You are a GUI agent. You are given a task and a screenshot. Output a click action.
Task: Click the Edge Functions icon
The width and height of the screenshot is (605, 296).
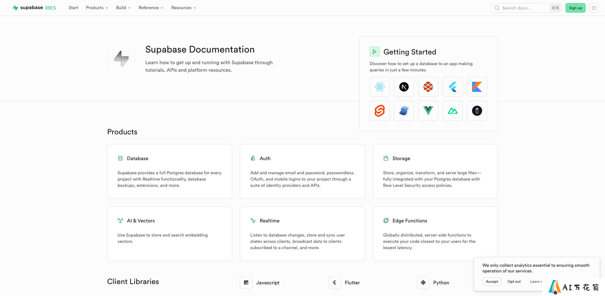386,221
